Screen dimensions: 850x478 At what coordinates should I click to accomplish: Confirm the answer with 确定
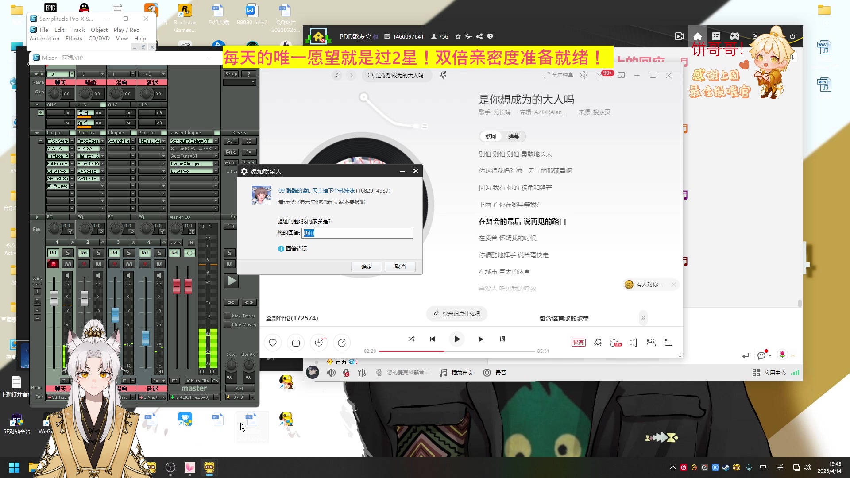coord(367,267)
